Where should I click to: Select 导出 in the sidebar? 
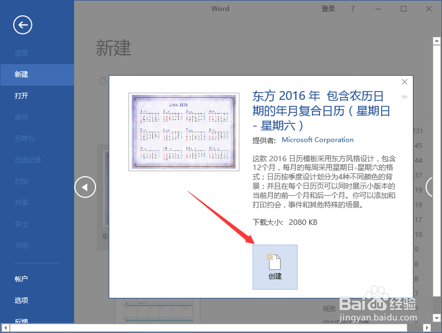click(21, 224)
